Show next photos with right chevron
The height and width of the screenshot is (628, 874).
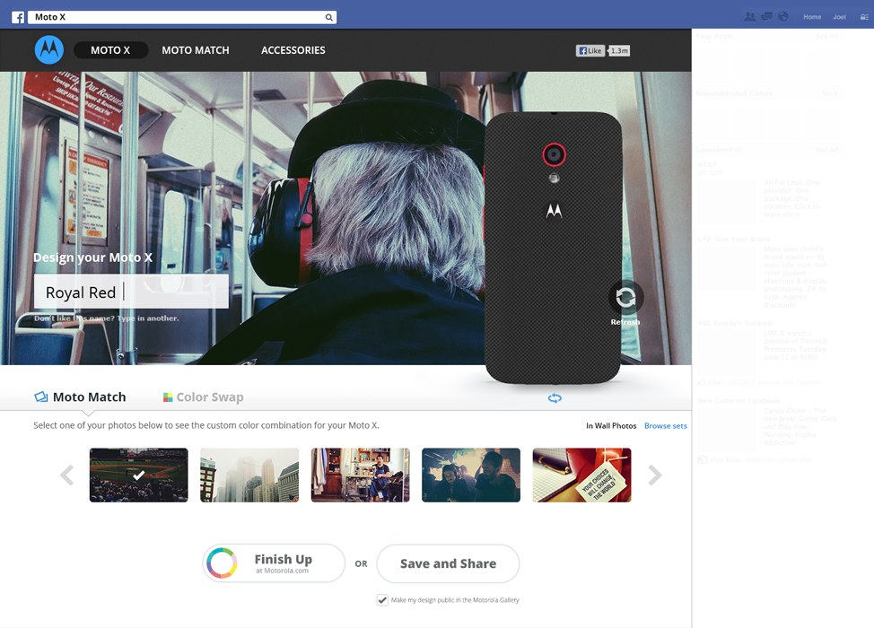pyautogui.click(x=655, y=475)
